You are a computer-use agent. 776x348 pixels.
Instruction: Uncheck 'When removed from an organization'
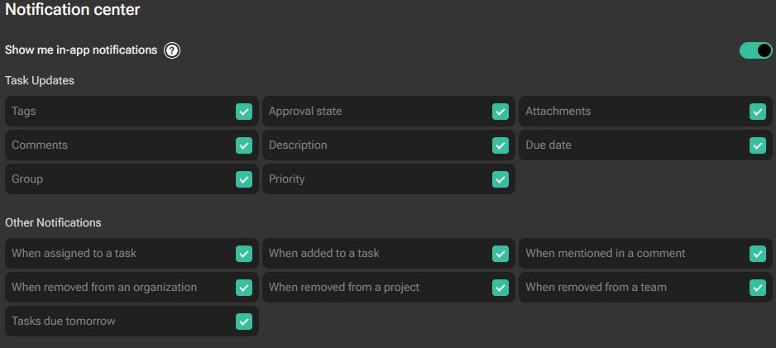point(244,288)
